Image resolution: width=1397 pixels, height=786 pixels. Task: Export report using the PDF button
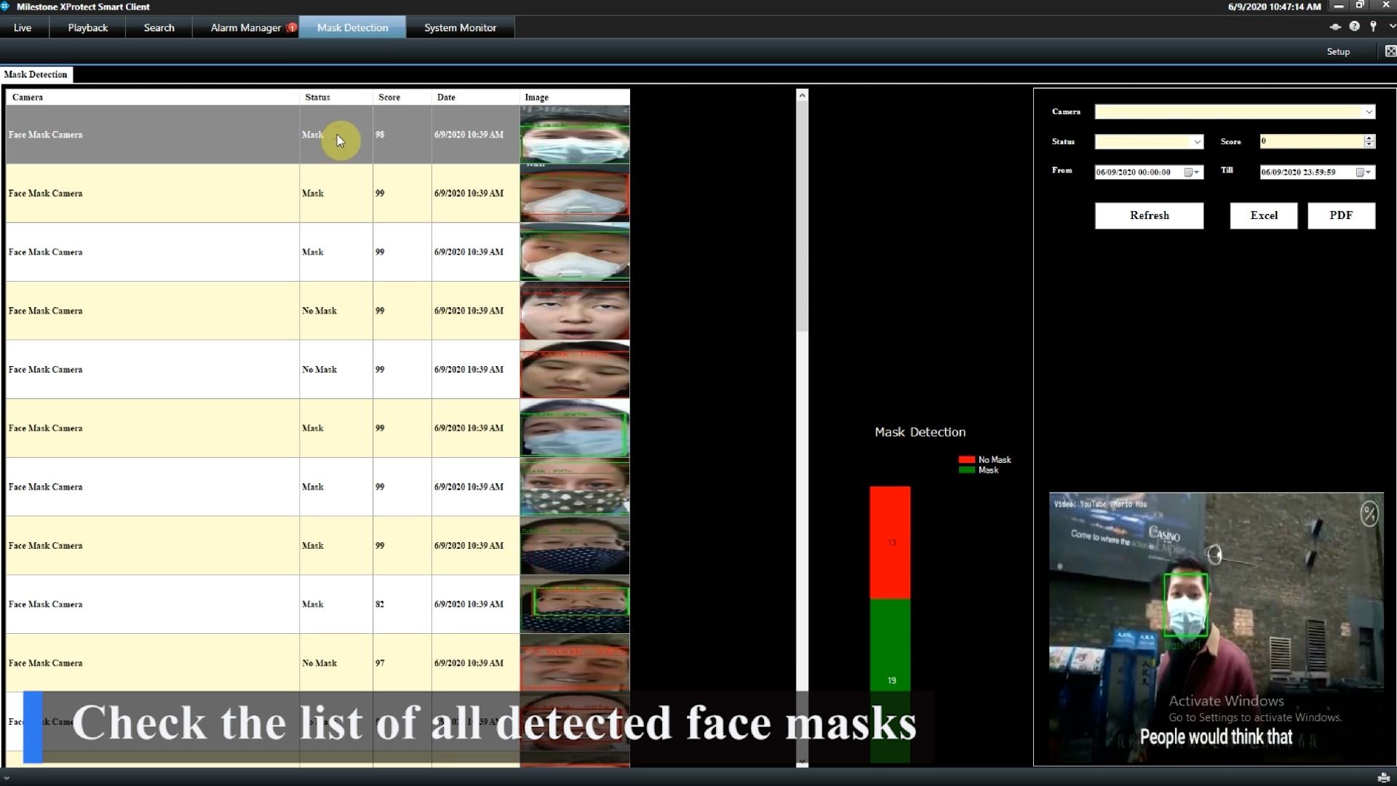pos(1340,215)
